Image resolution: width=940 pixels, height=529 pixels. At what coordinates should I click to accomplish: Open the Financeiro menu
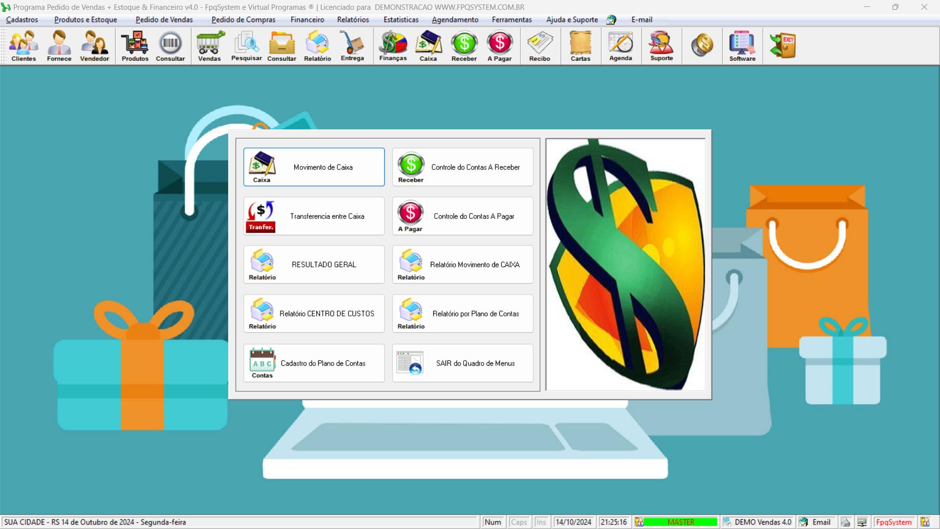point(307,20)
